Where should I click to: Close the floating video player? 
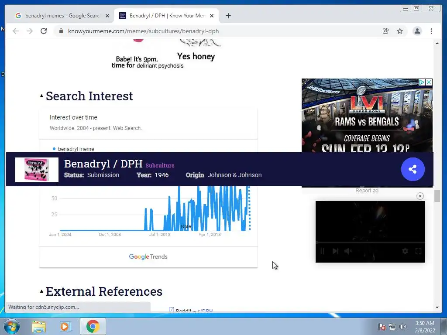pos(420,196)
